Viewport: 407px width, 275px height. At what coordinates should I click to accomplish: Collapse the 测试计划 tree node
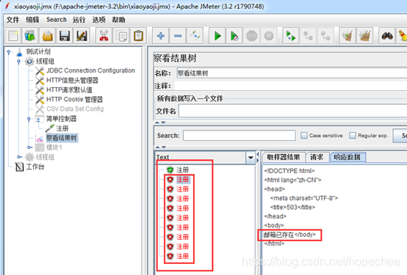click(9, 52)
